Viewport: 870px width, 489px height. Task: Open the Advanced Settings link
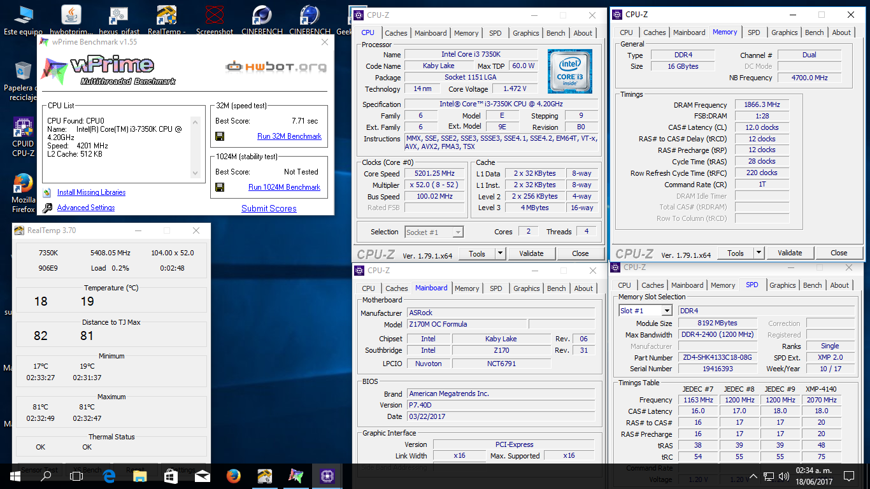pos(86,208)
